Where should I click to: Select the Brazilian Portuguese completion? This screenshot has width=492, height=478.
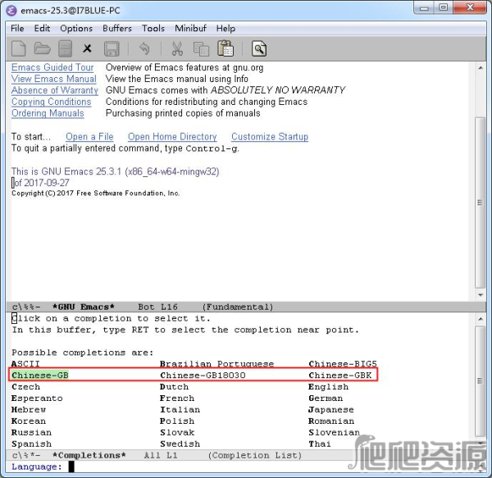[216, 364]
